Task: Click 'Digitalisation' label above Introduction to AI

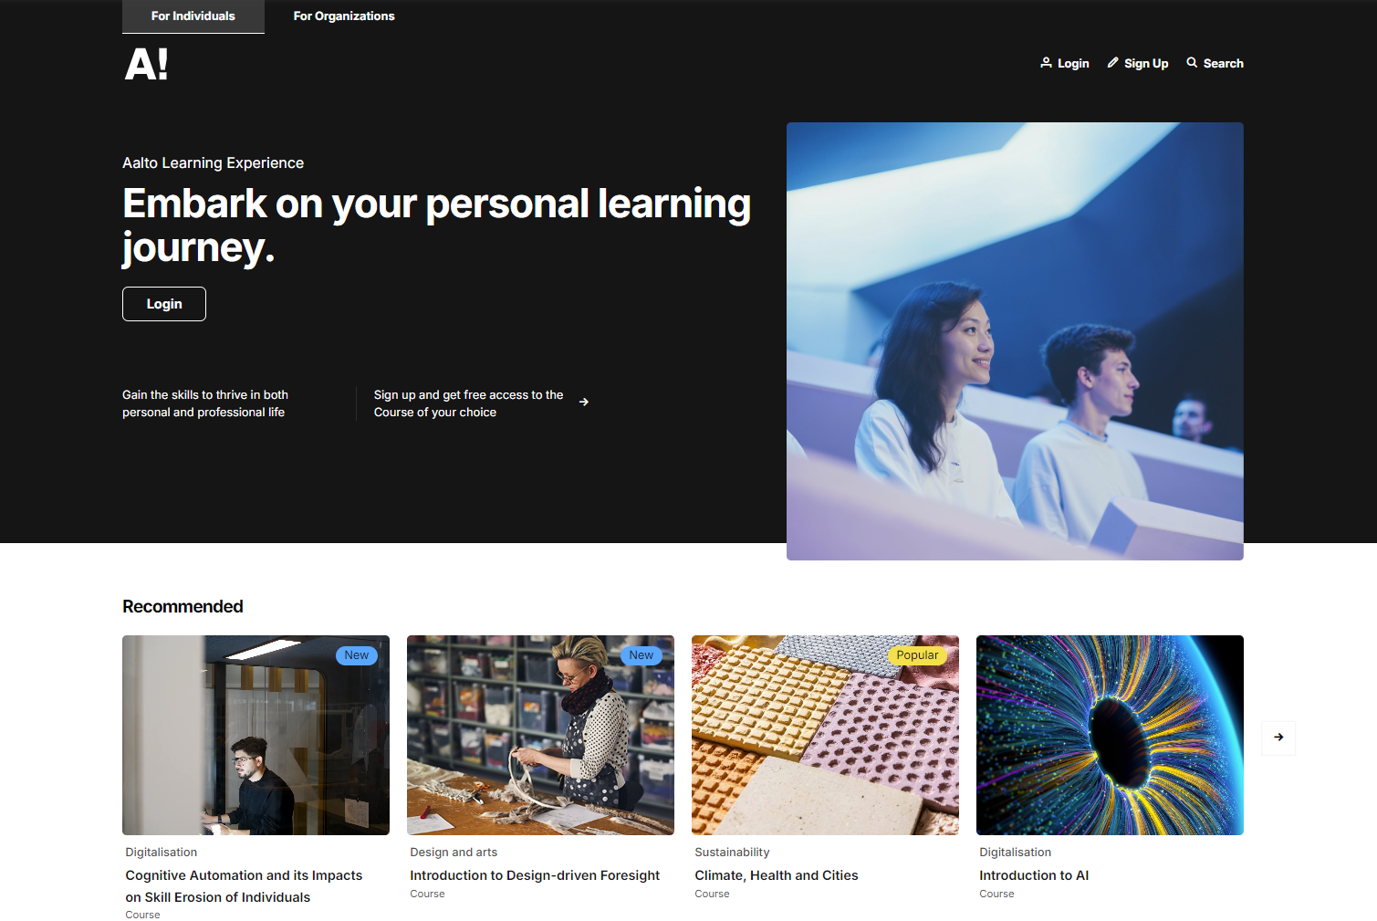Action: [x=1015, y=853]
